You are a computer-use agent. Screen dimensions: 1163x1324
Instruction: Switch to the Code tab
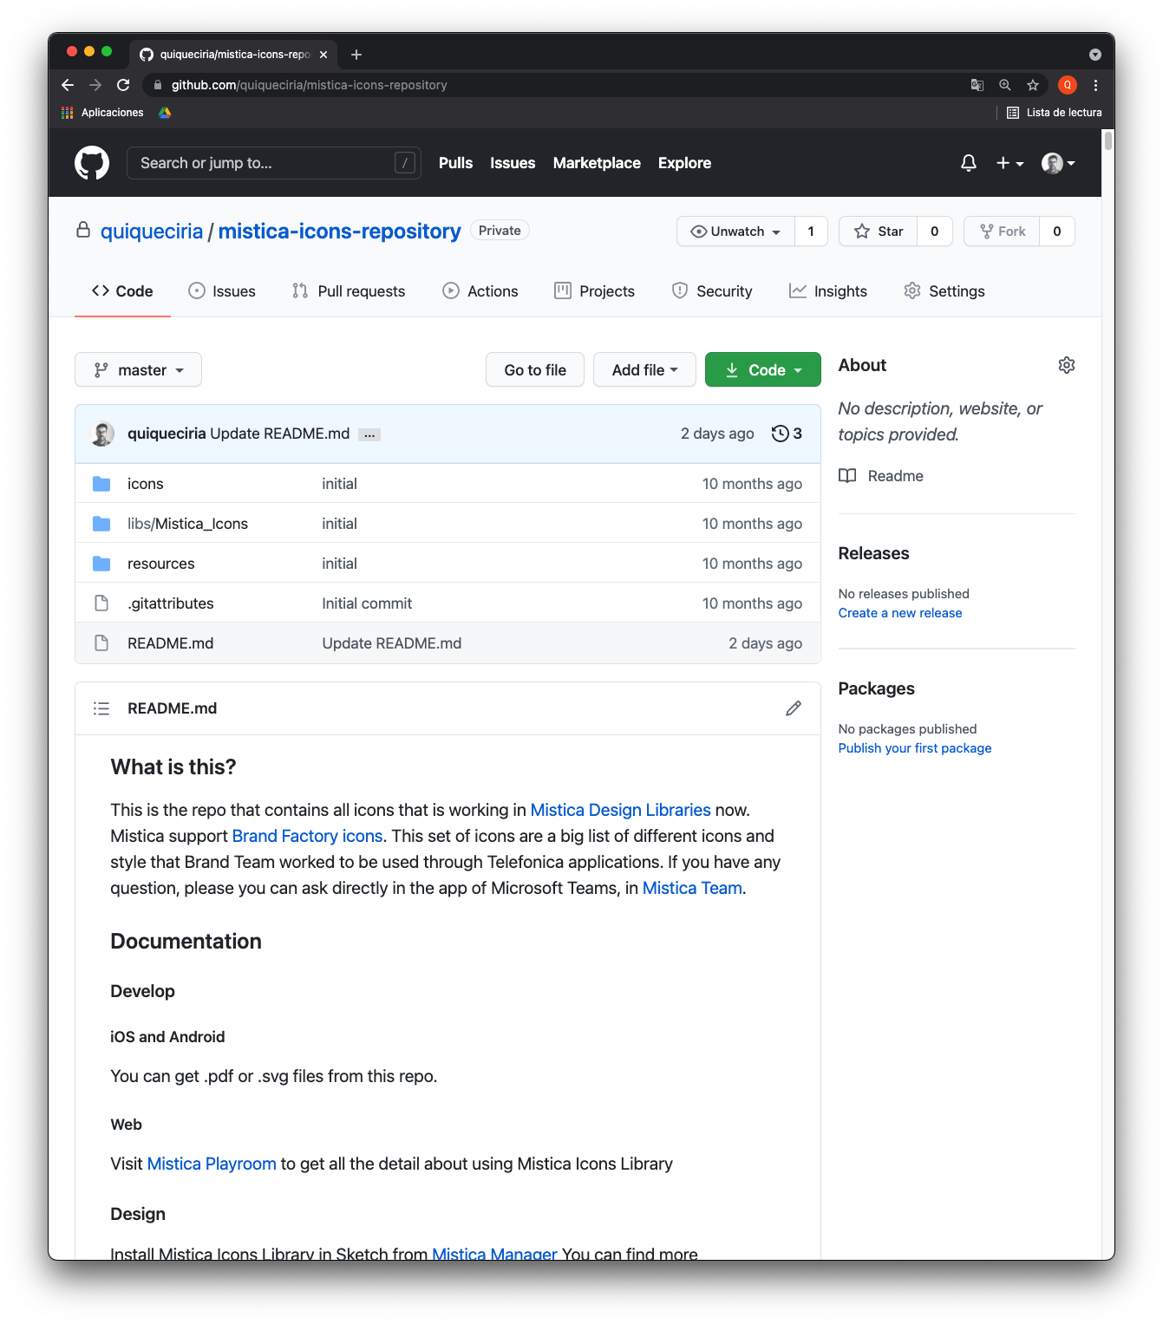[x=122, y=291]
